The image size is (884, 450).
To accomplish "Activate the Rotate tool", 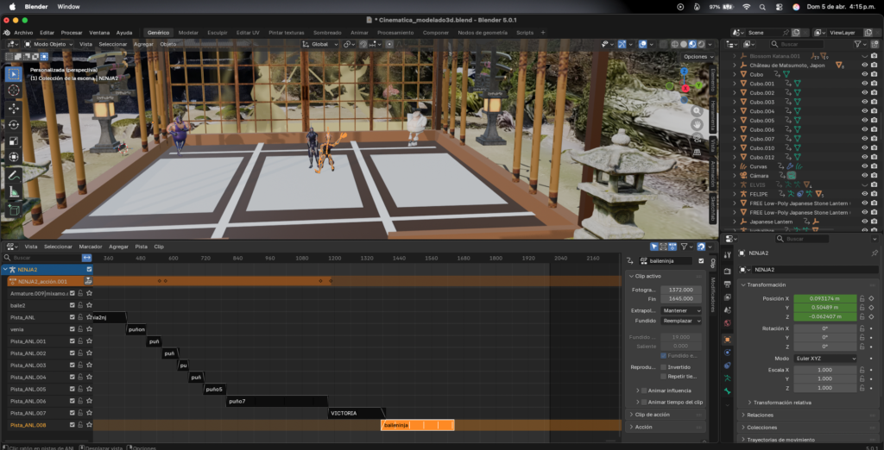I will 15,125.
